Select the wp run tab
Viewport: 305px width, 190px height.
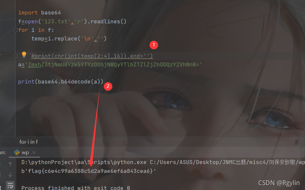(x=24, y=153)
